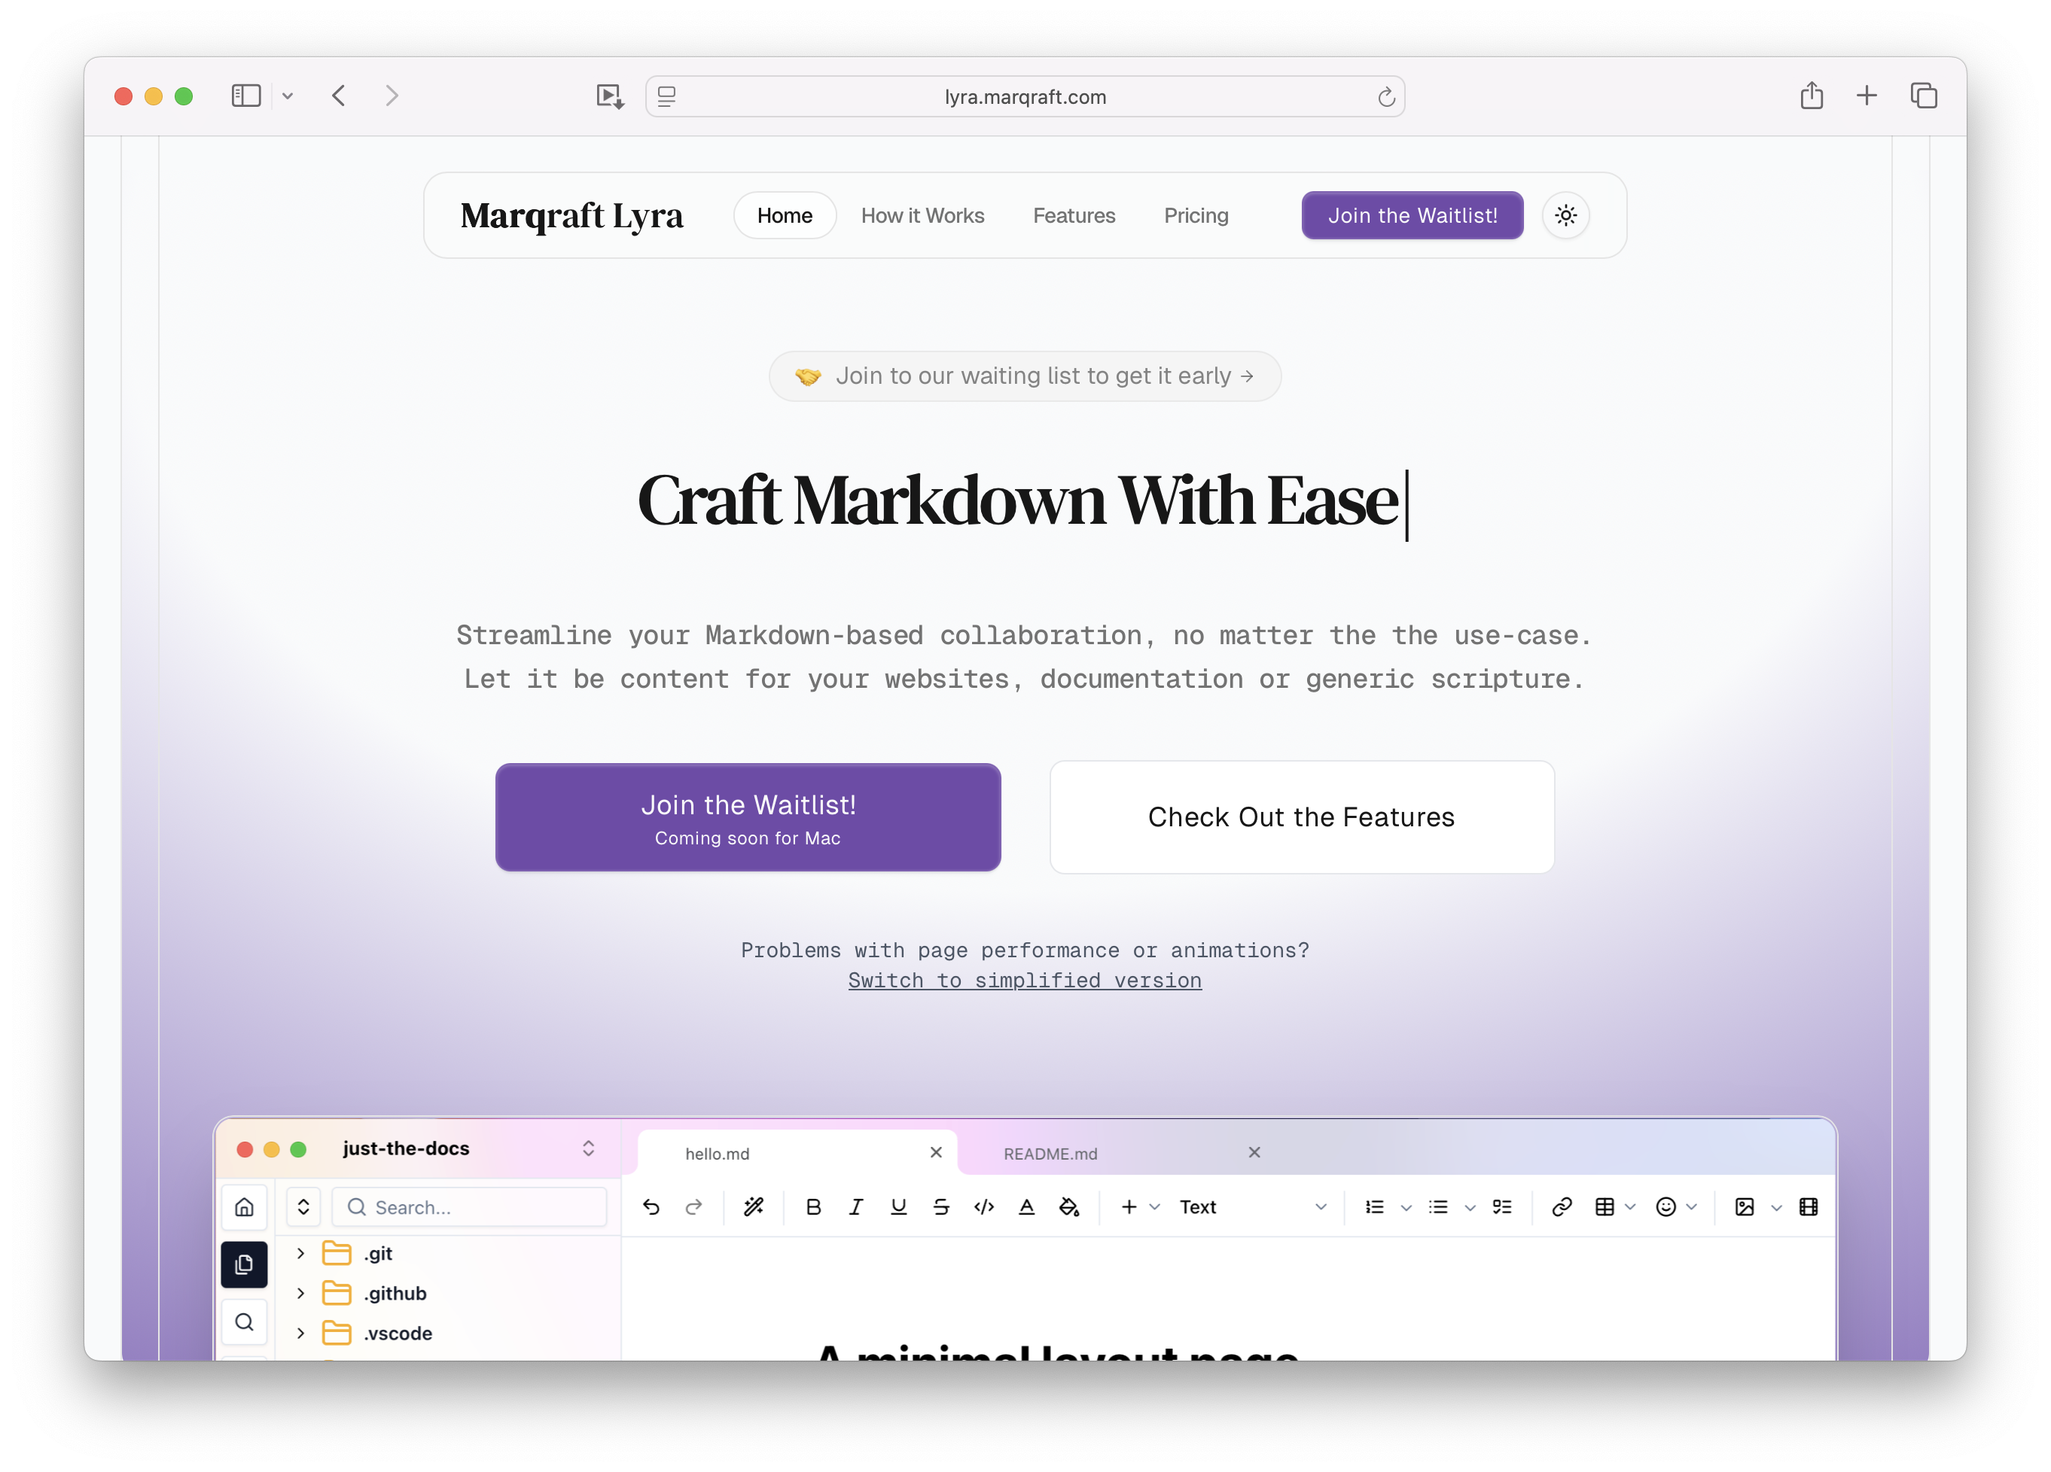Expand the .github folder
The image size is (2051, 1472).
pyautogui.click(x=300, y=1293)
